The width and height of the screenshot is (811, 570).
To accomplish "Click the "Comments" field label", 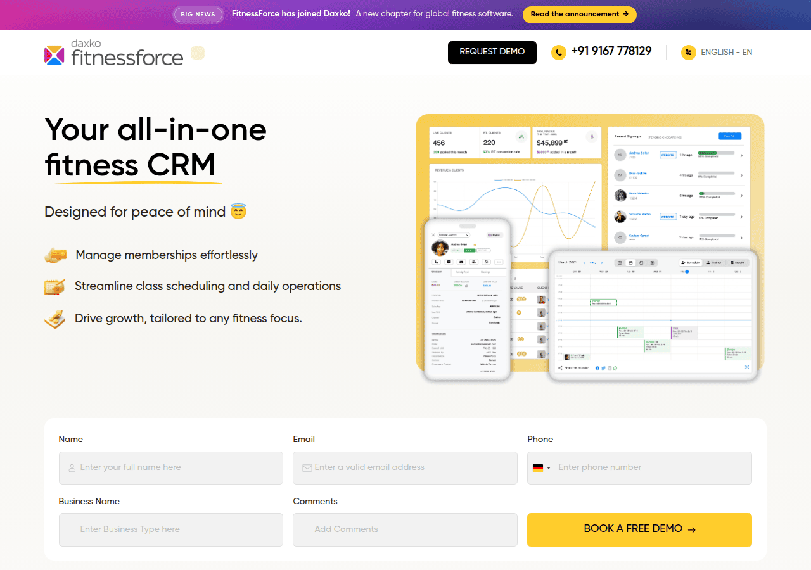I will tap(315, 501).
